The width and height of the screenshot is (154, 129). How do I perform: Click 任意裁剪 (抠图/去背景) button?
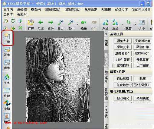coord(133,85)
